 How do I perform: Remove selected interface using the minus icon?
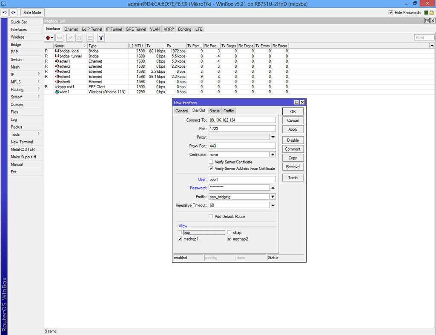[x=59, y=38]
